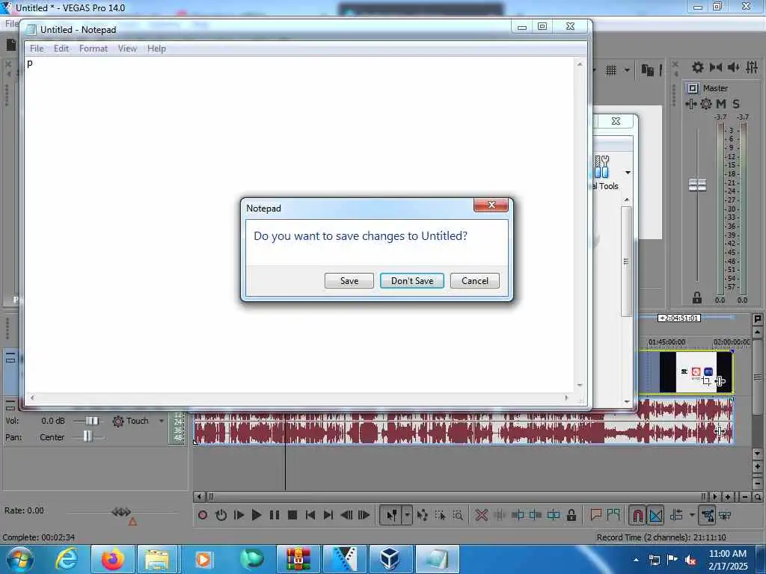Click Copy Snapshot to clipboard icon
This screenshot has width=766, height=574.
coord(647,70)
